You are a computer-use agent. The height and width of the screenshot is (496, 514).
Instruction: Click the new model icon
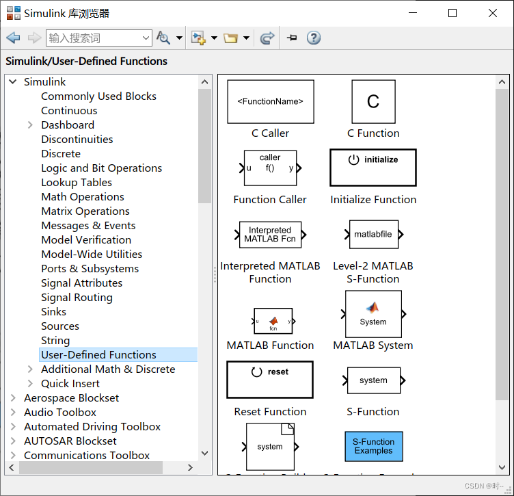(x=198, y=38)
